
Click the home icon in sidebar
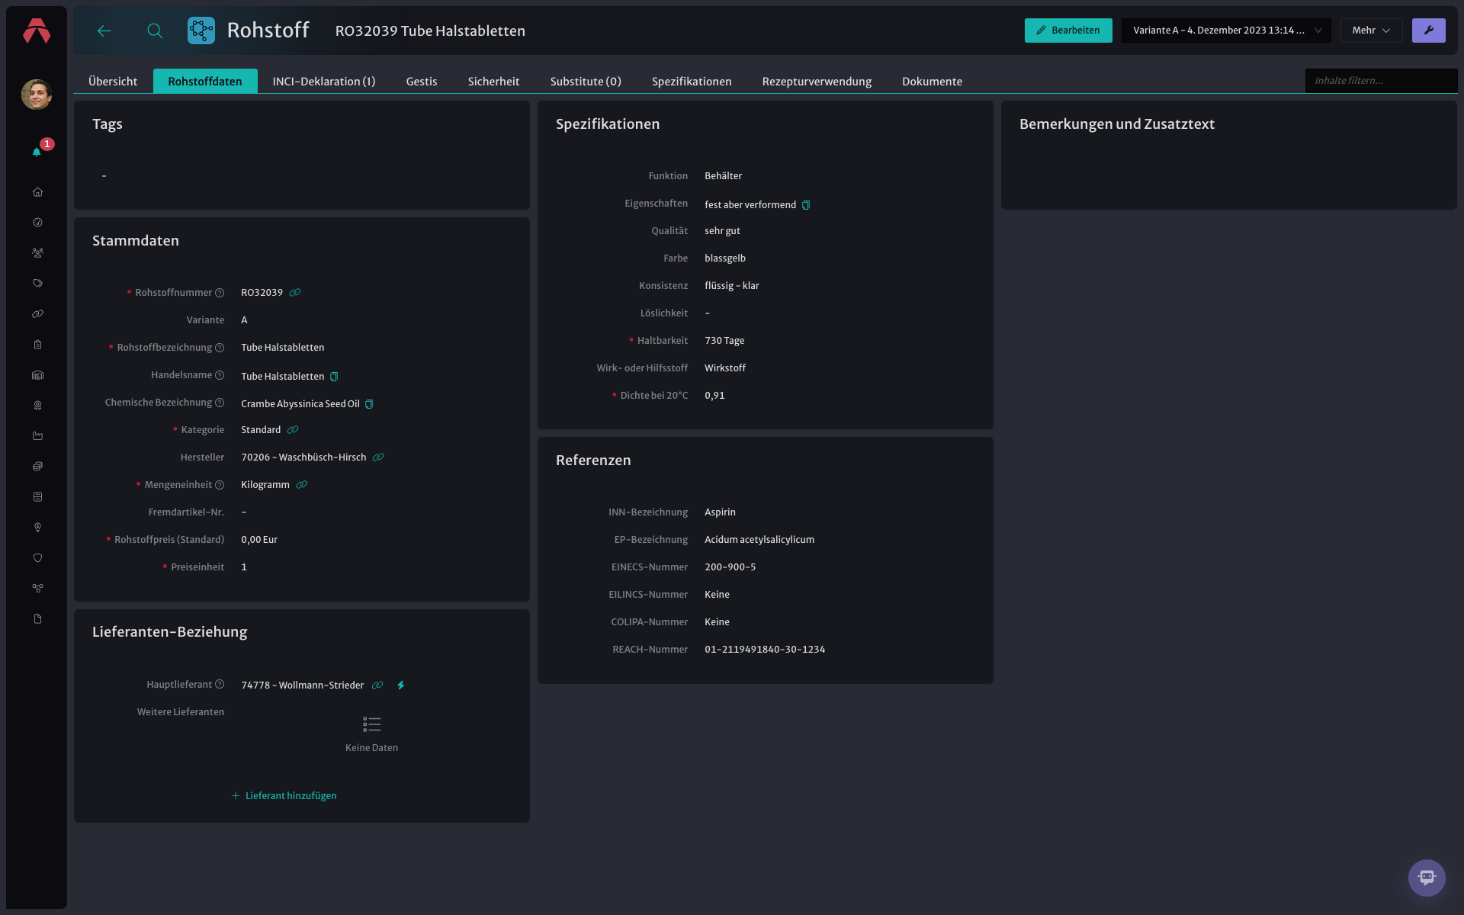coord(37,192)
